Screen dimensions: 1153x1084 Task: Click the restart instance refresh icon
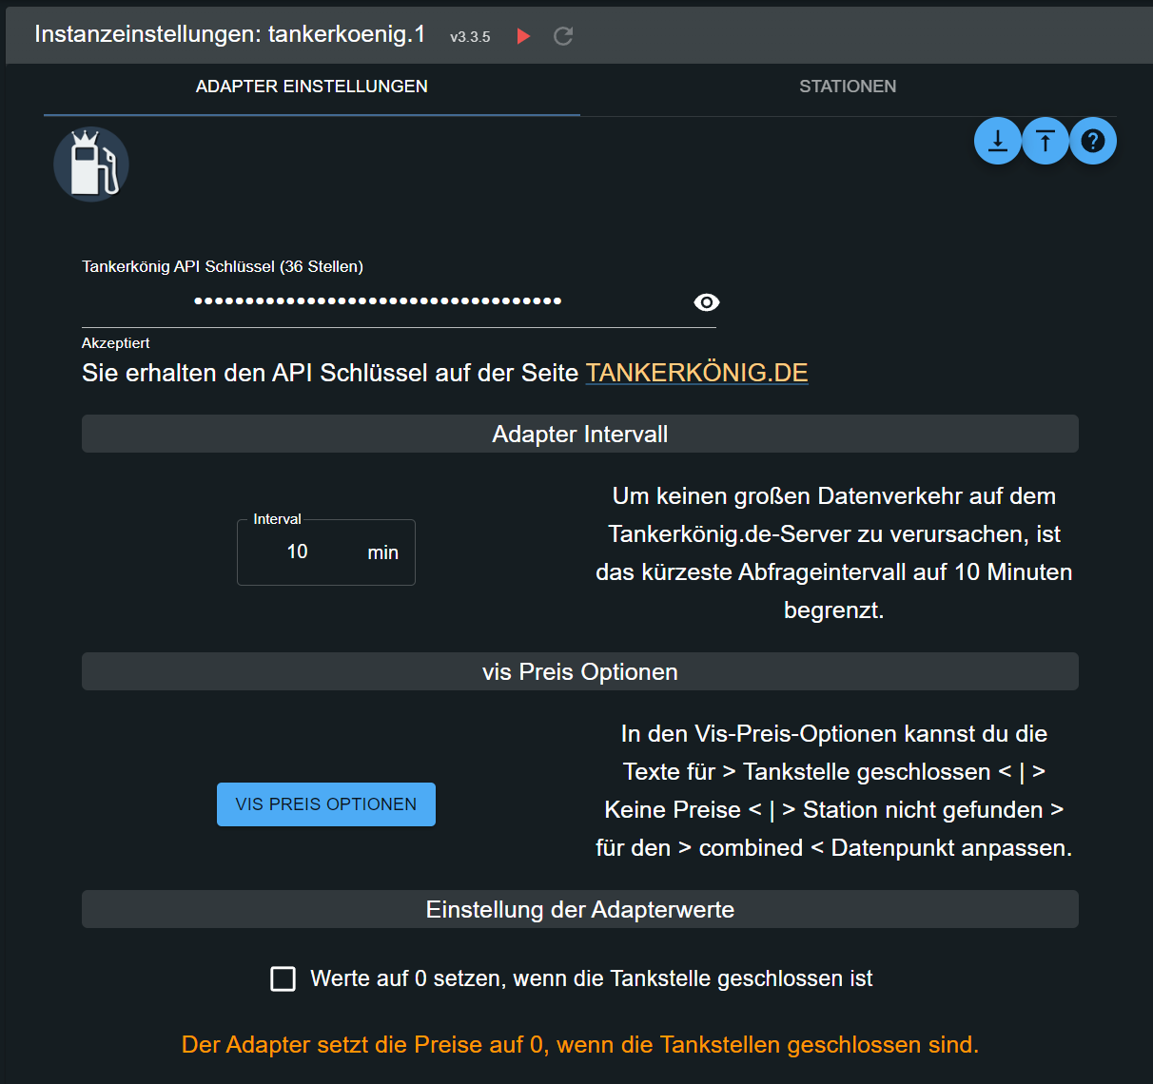click(563, 36)
